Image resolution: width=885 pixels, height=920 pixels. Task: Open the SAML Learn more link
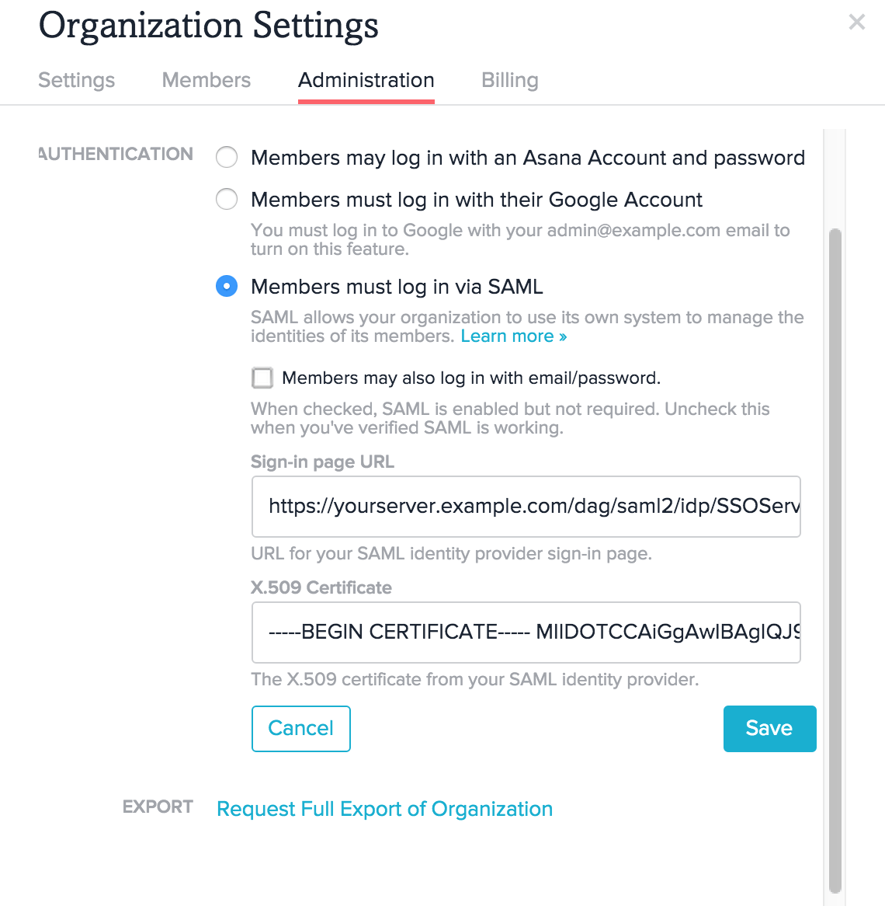click(514, 336)
